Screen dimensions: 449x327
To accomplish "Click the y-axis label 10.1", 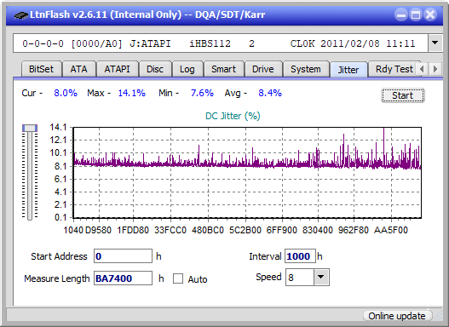I will [x=58, y=152].
